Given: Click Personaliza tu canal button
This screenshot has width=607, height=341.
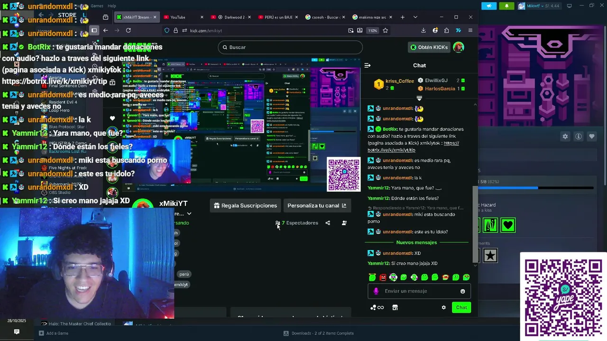Looking at the screenshot, I should (317, 206).
